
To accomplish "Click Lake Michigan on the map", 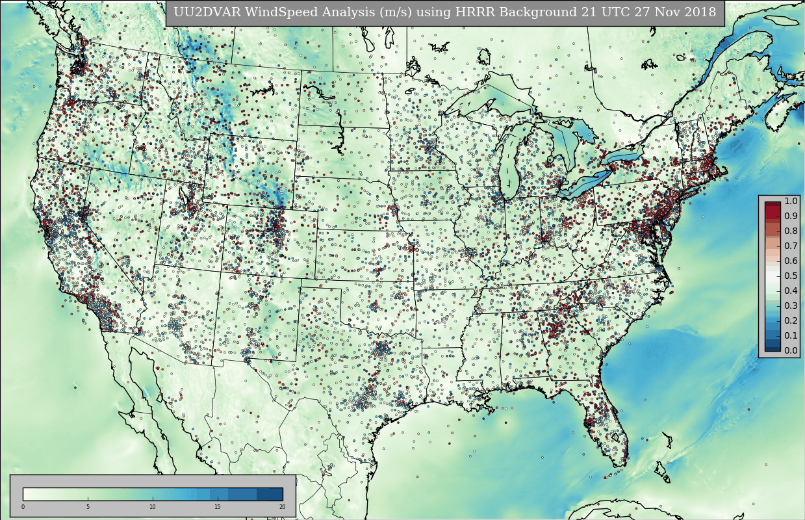I will (510, 162).
